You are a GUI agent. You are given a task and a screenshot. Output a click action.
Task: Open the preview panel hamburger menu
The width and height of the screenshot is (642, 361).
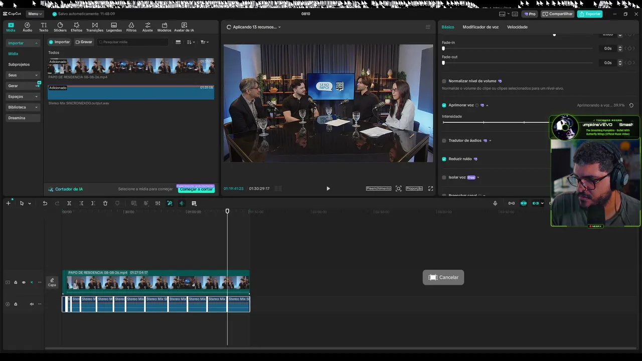[x=428, y=27]
